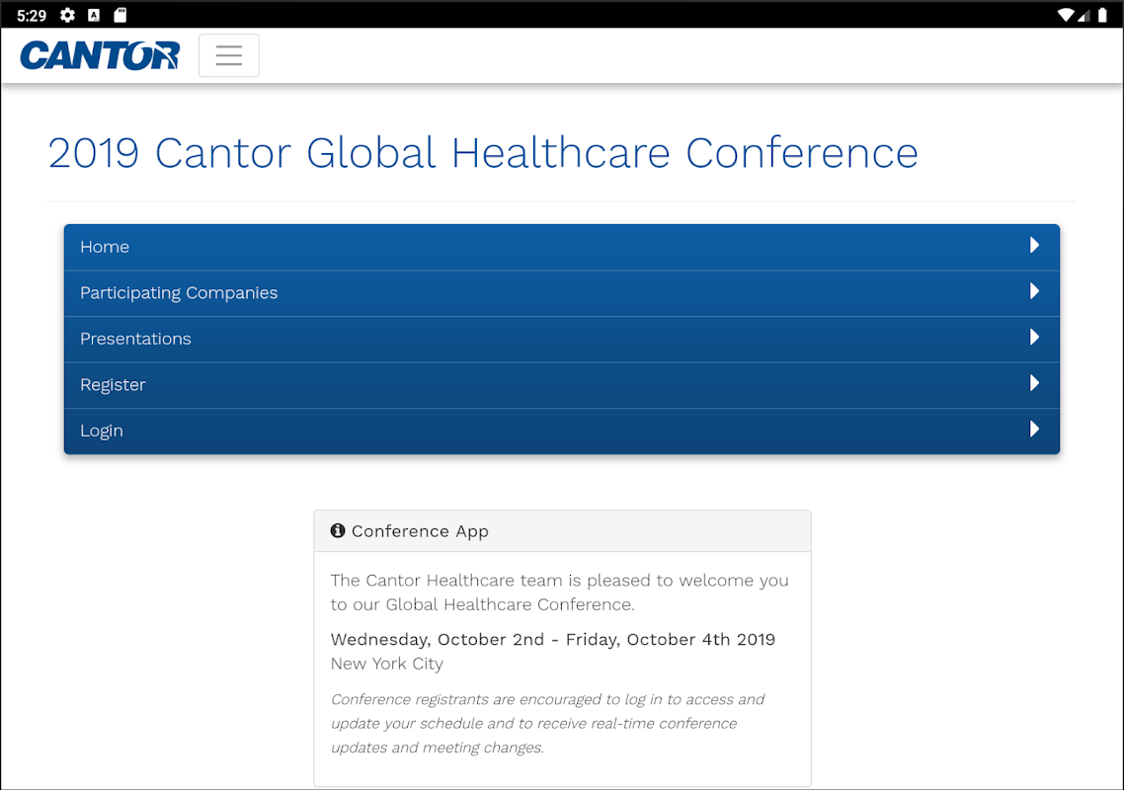This screenshot has width=1124, height=790.
Task: Select the Login menu item
Action: click(x=562, y=431)
